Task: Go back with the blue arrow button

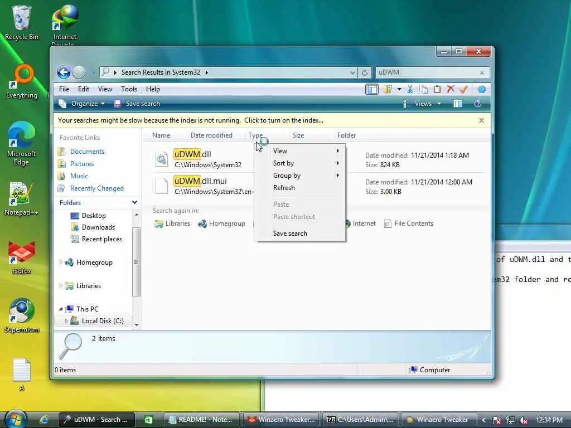Action: (64, 72)
